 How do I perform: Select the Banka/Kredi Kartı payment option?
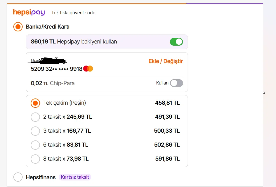[x=18, y=27]
